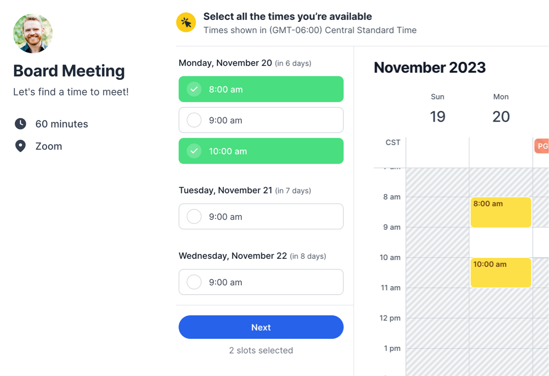
Task: Click the Board Meeting title
Action: click(x=69, y=71)
